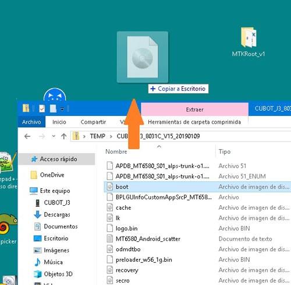Click the Música note icon
Screen dimensions: 291x285
pyautogui.click(x=37, y=262)
